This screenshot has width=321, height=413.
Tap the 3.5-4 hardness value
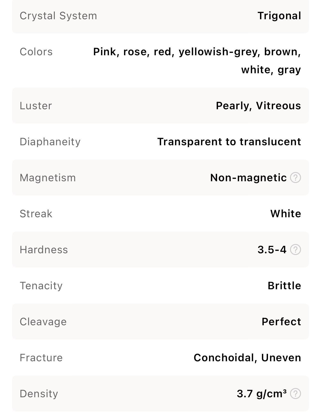click(272, 250)
